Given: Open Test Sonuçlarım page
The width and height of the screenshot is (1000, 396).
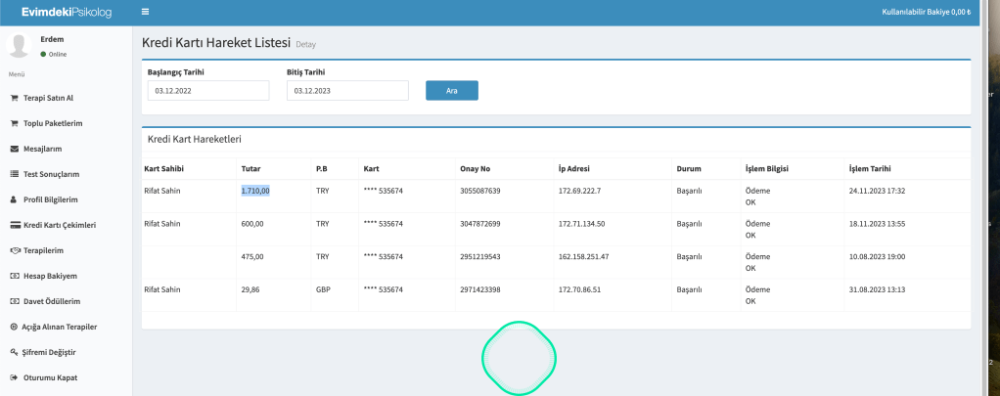Looking at the screenshot, I should click(x=51, y=174).
